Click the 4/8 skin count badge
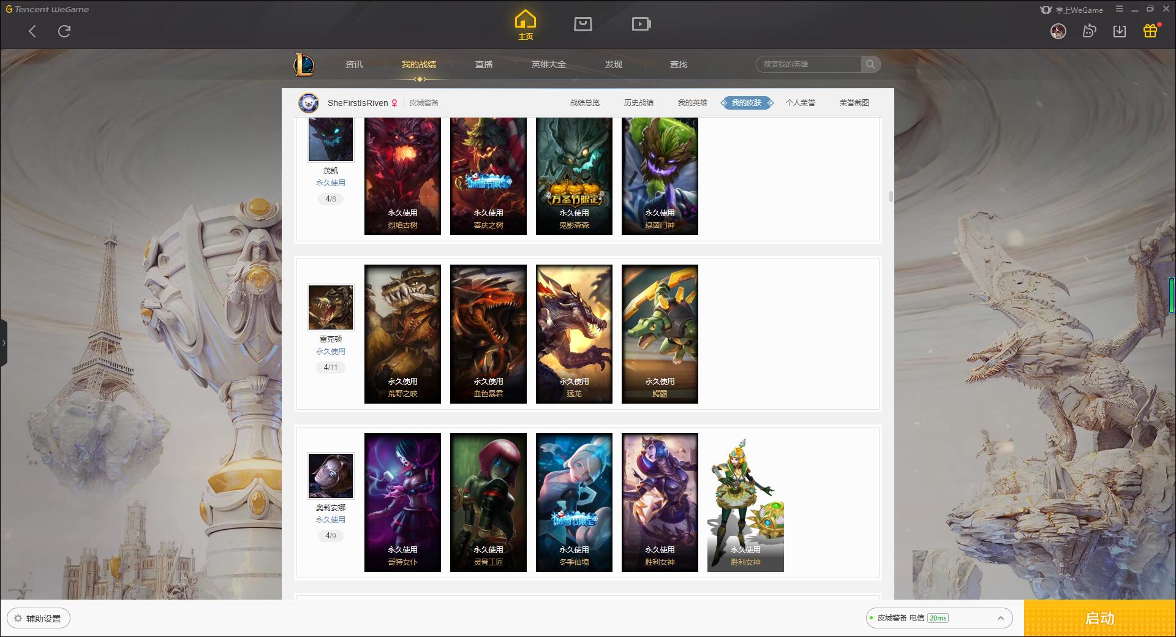 click(x=331, y=199)
